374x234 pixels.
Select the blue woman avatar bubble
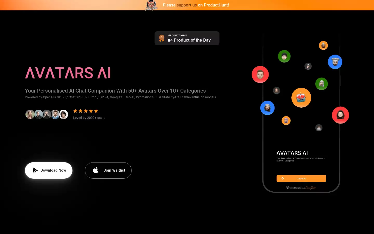(x=268, y=108)
